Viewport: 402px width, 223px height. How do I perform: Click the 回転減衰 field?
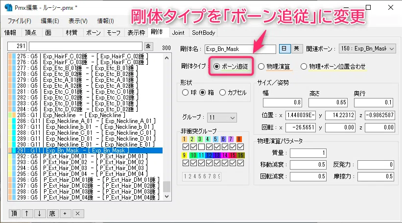(x=308, y=176)
